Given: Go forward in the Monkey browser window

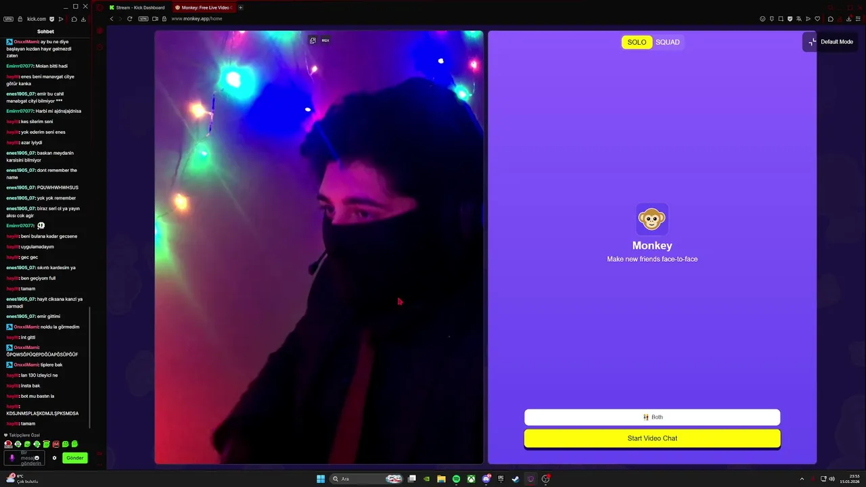Looking at the screenshot, I should click(120, 19).
